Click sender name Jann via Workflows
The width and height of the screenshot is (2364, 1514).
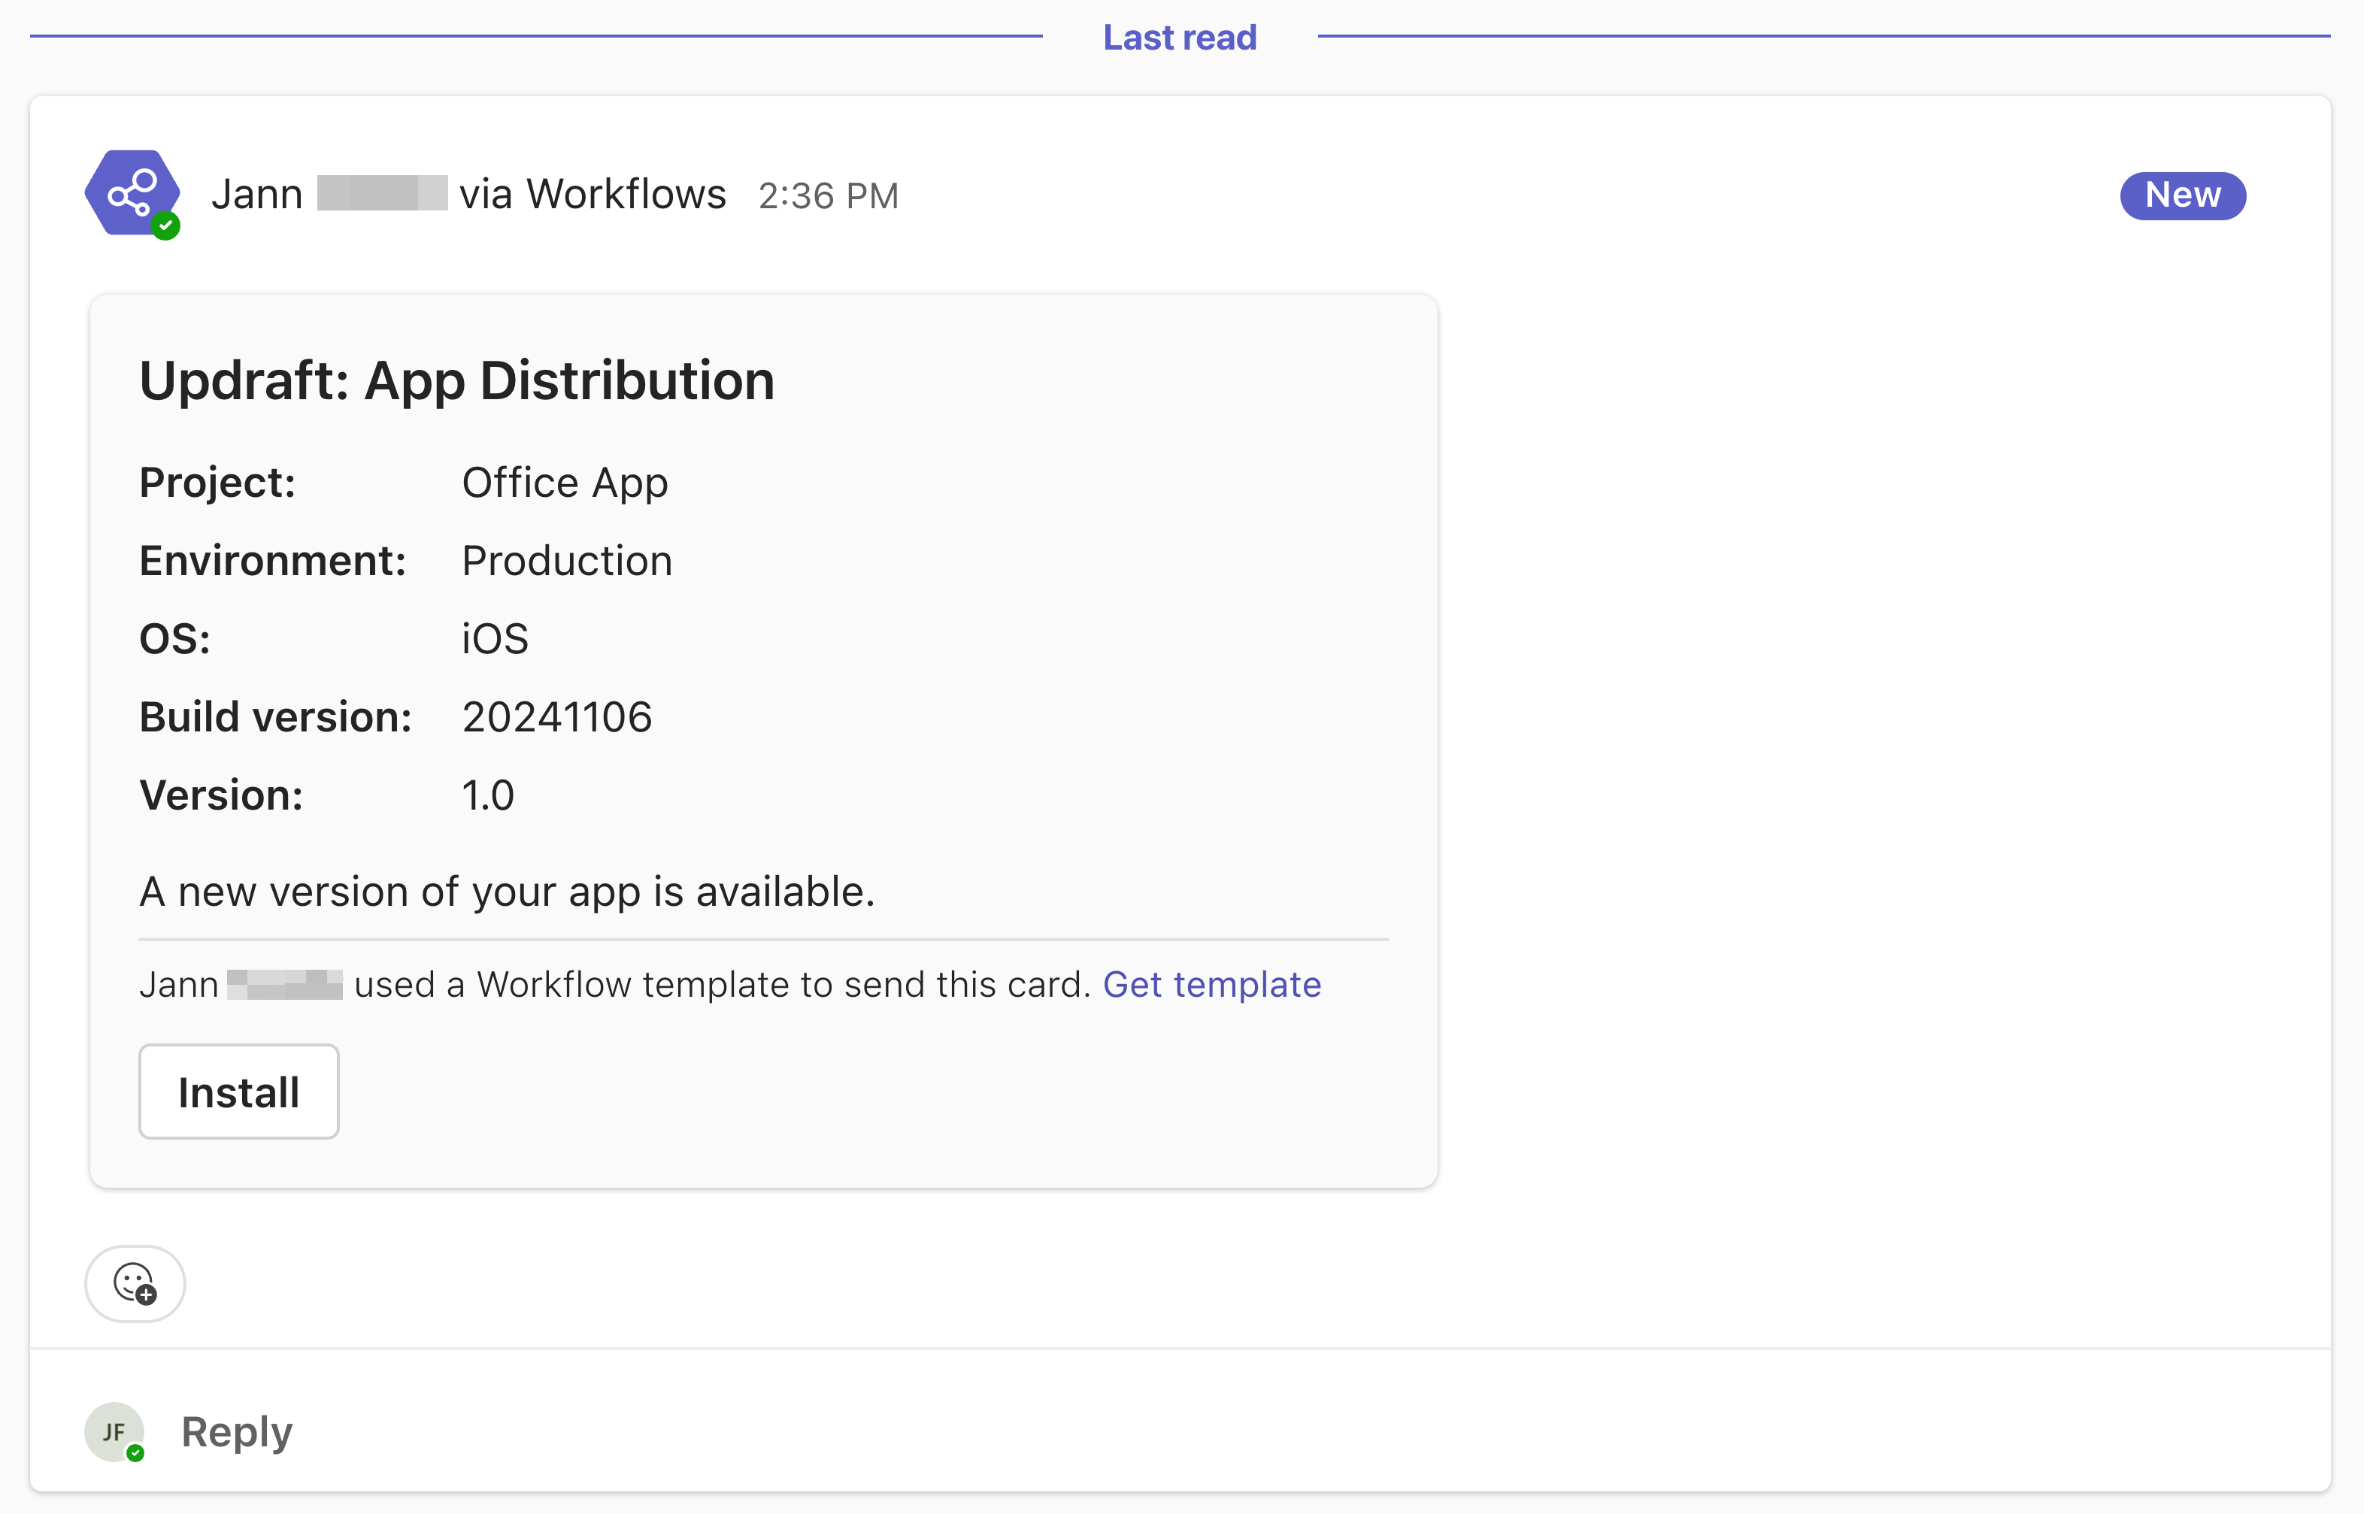468,194
